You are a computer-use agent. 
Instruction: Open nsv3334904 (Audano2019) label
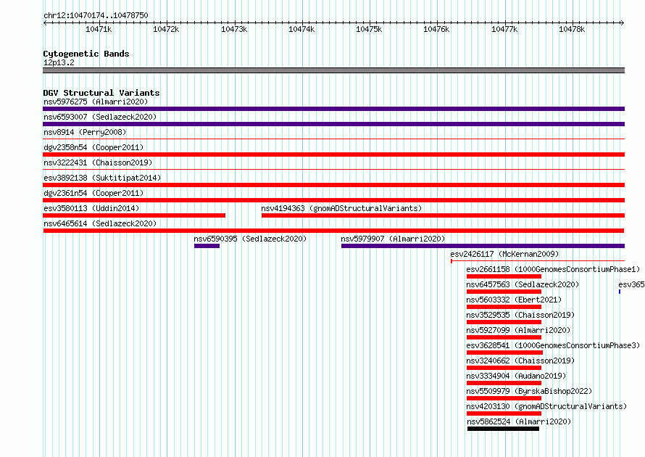pos(516,376)
